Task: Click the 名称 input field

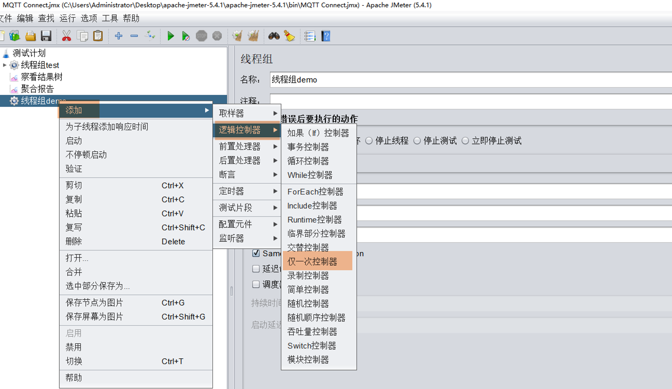Action: [x=471, y=80]
